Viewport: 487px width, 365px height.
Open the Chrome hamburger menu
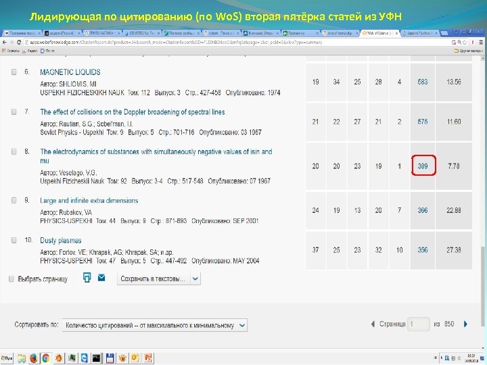coord(481,42)
